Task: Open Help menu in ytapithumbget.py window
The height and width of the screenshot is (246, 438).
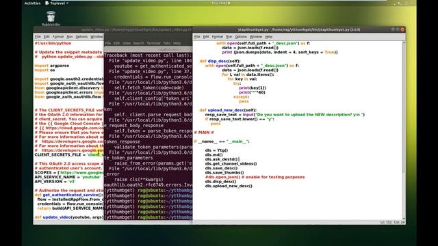Action: [x=268, y=37]
